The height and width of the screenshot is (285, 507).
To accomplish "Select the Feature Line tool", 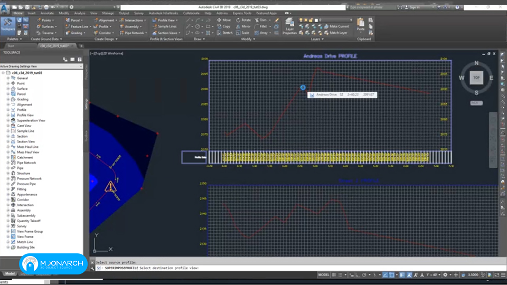I will [77, 26].
